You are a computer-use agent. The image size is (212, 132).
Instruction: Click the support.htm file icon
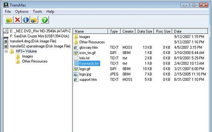pos(76,79)
